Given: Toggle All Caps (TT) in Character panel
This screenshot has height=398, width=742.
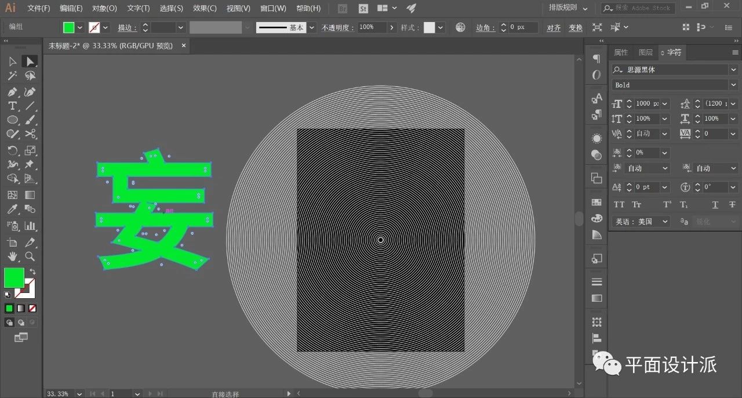Looking at the screenshot, I should pos(619,204).
